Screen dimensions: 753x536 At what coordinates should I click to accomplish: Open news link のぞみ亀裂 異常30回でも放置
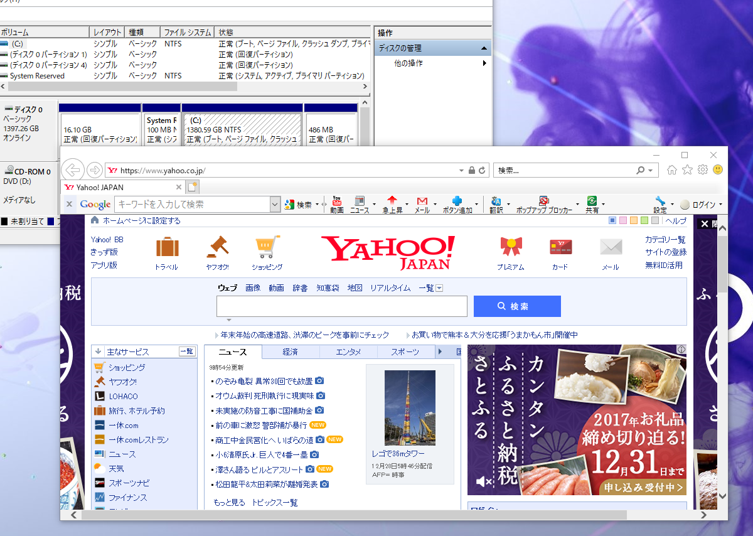(x=264, y=381)
